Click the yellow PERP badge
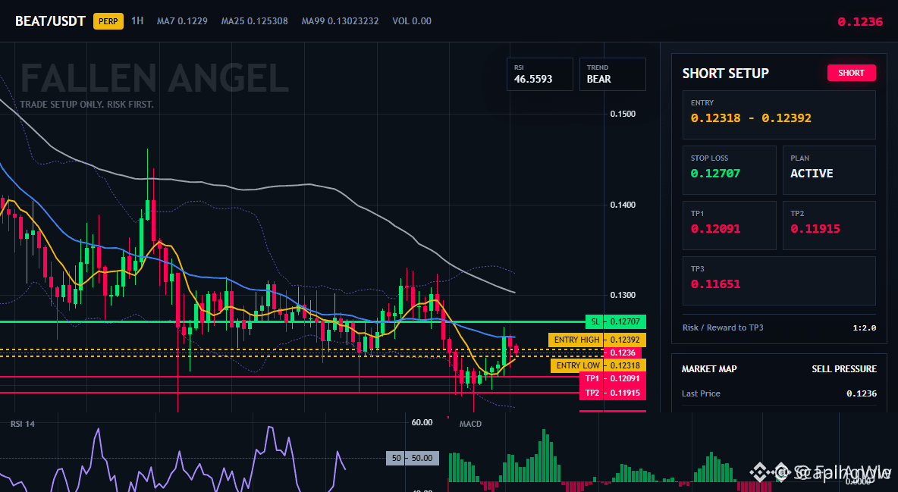898x492 pixels. pos(108,21)
